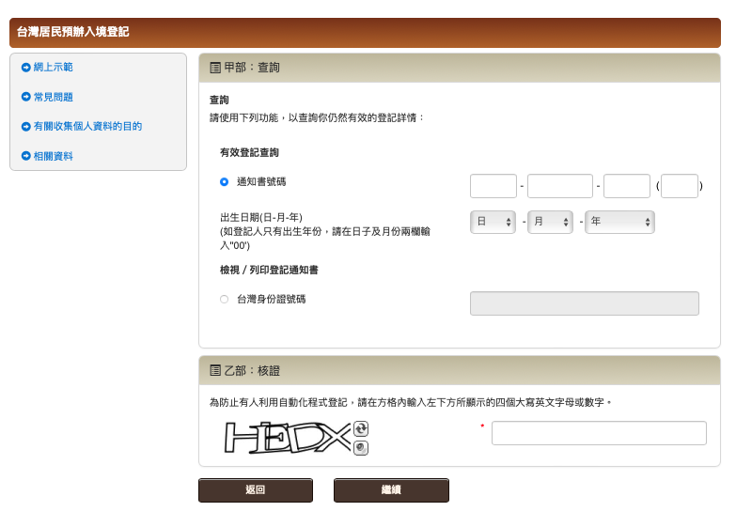
Task: Select the 通知書號碼 radio option
Action: coord(225,181)
